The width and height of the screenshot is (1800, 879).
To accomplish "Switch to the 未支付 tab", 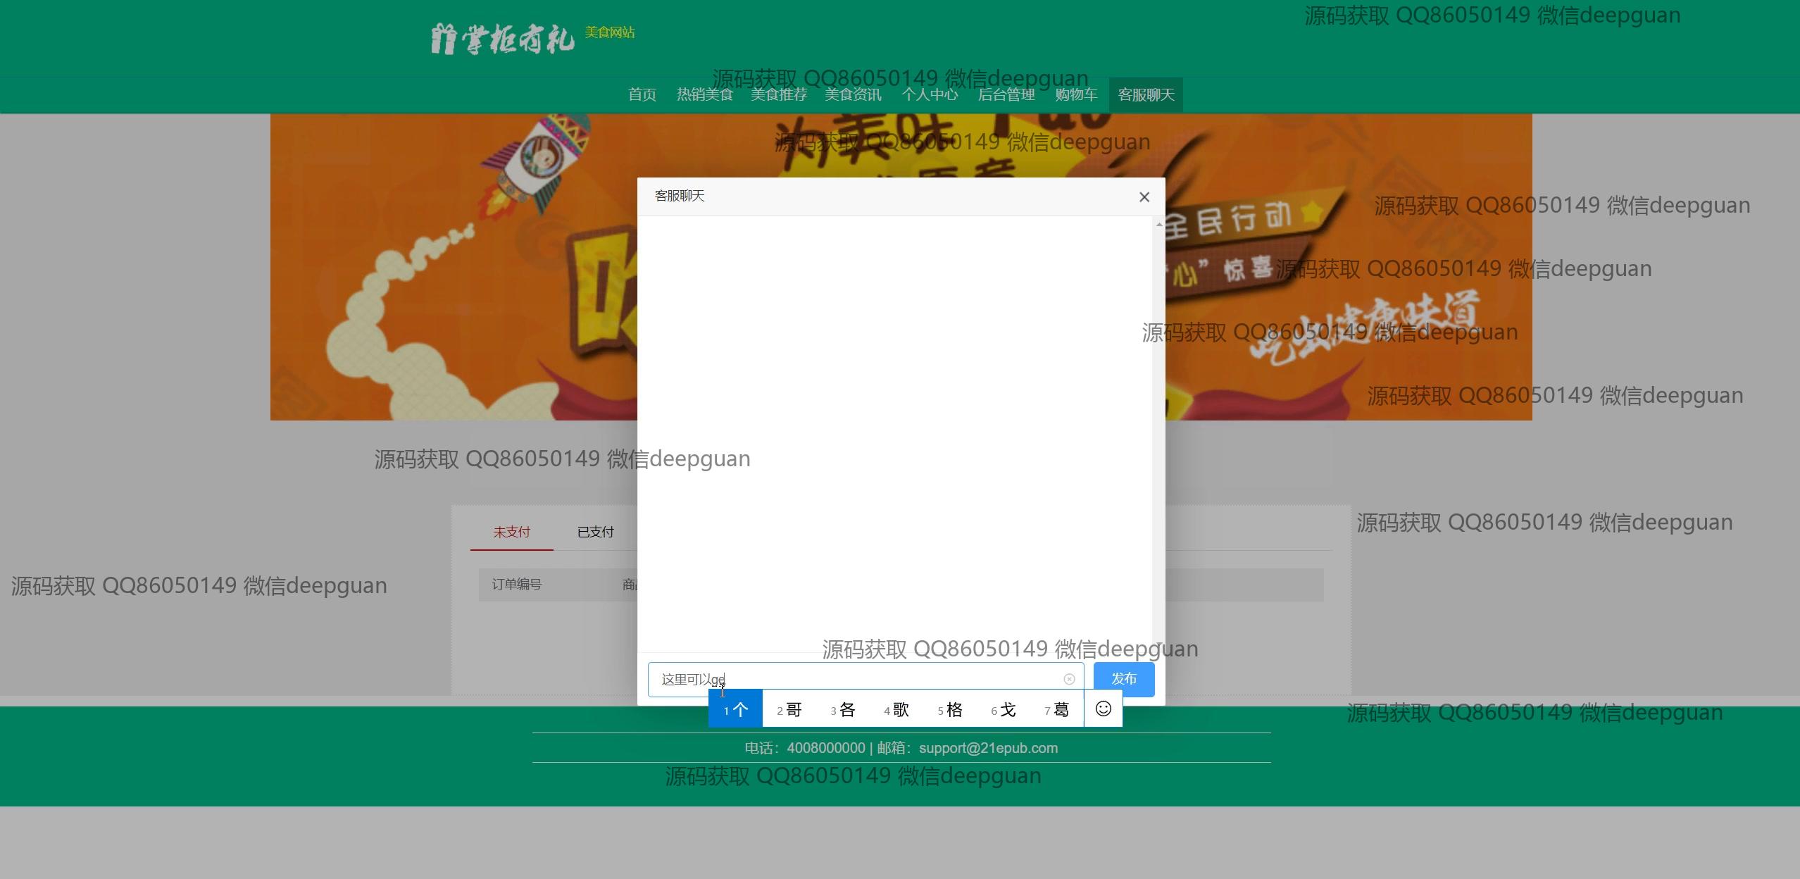I will tap(511, 532).
